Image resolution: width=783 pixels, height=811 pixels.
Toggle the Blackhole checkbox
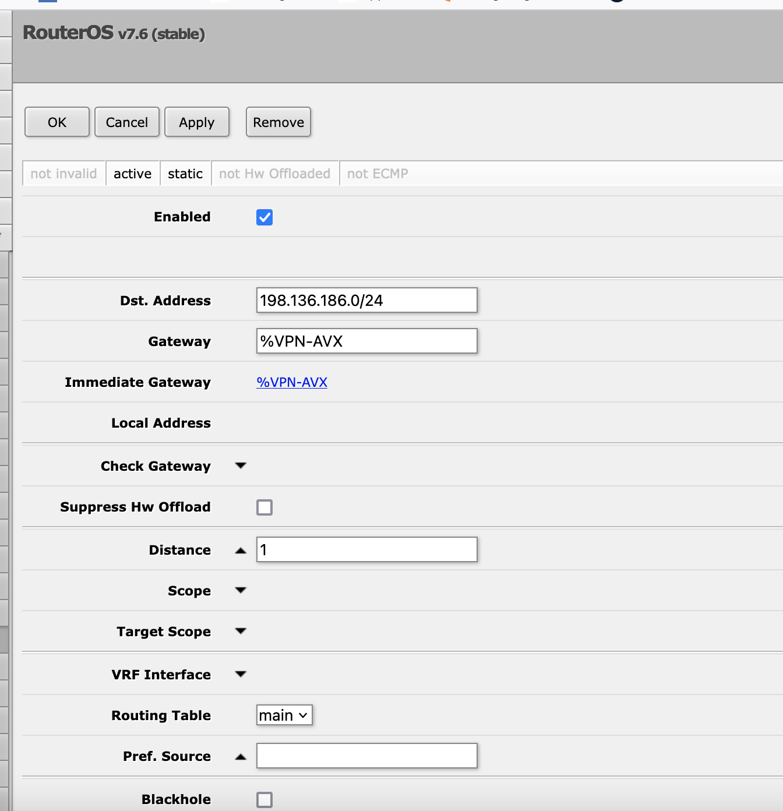pyautogui.click(x=264, y=799)
